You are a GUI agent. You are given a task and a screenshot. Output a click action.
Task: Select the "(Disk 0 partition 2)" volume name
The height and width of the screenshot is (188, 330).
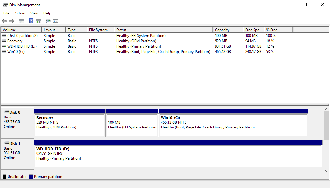[x=22, y=36]
